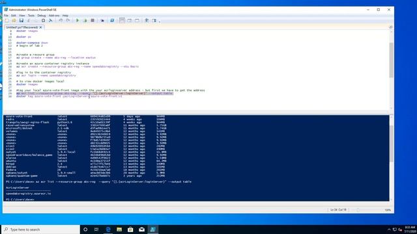
Task: Click the highlighted 'az acr list' line
Action: (94, 93)
